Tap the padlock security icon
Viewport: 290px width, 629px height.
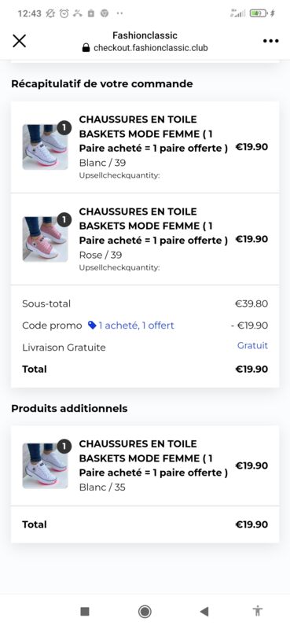point(86,48)
